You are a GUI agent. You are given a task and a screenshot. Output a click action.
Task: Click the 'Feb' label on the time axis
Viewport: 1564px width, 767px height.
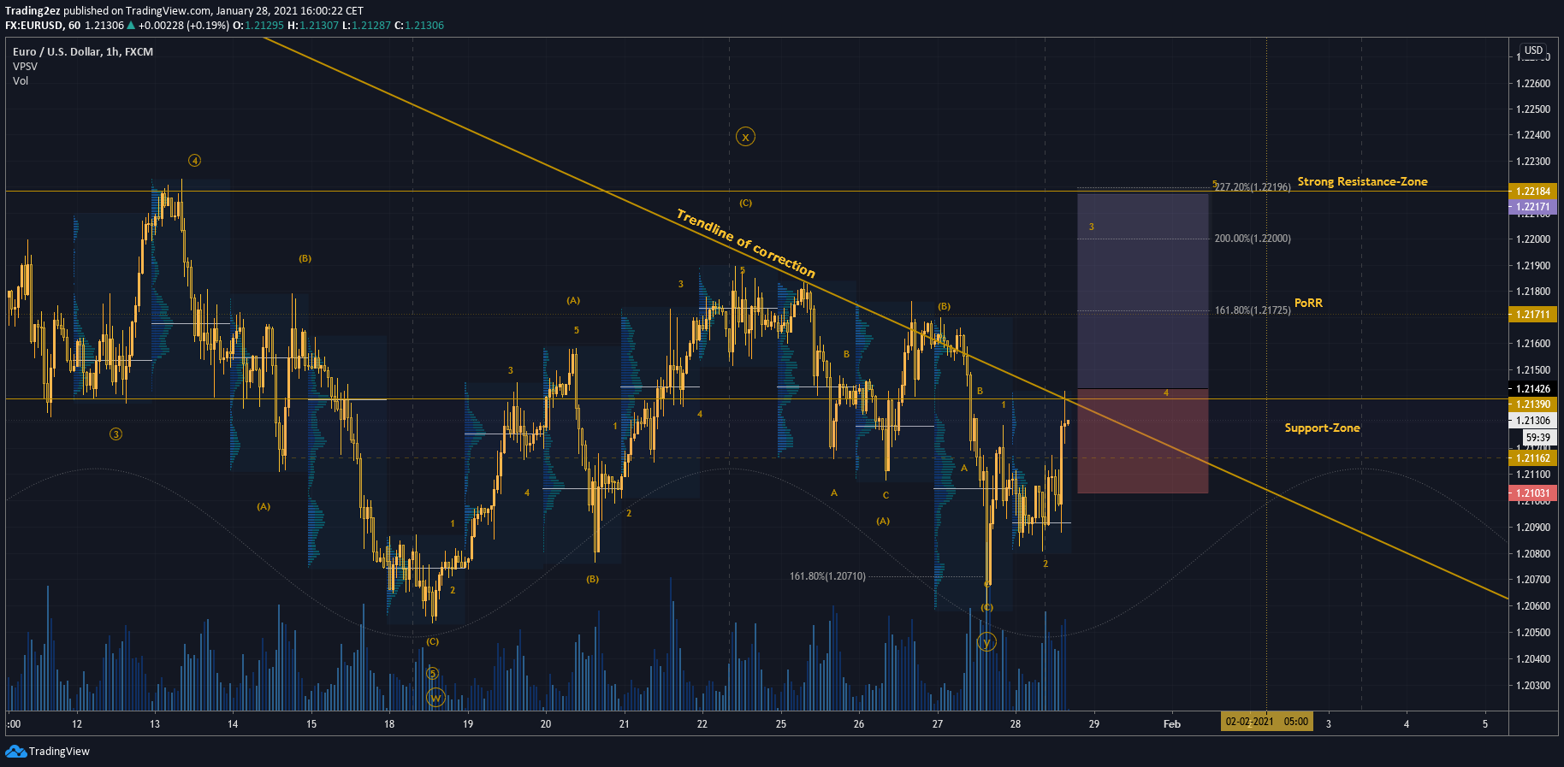coord(1172,724)
